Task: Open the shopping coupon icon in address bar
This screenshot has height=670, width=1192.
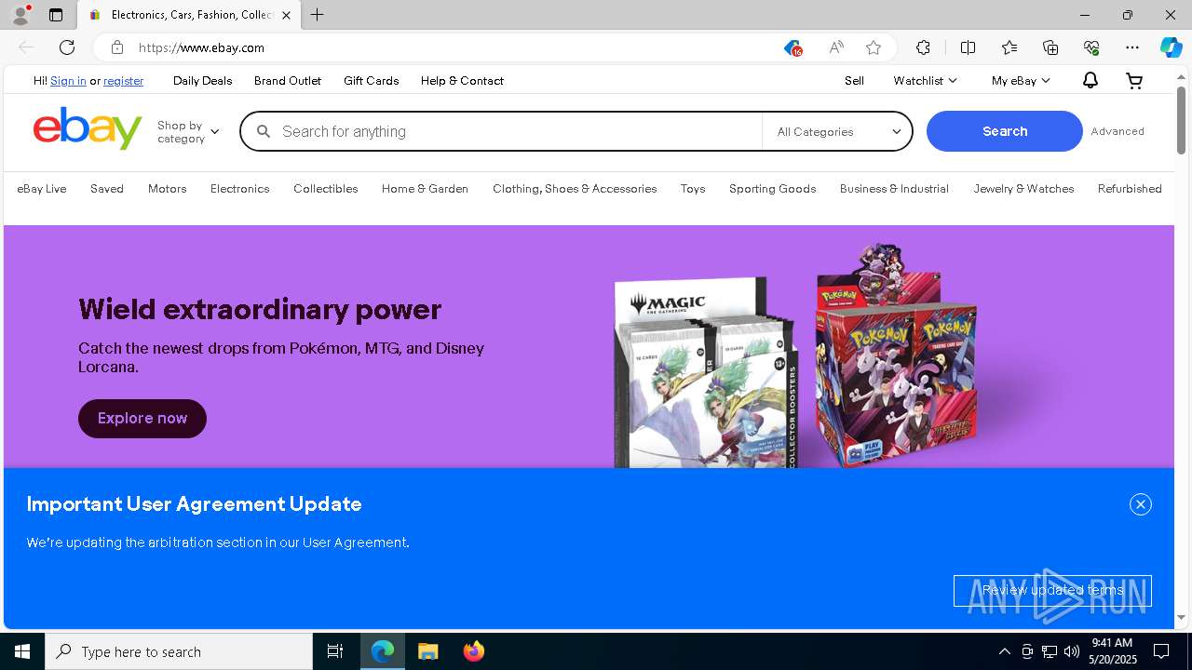Action: point(792,47)
